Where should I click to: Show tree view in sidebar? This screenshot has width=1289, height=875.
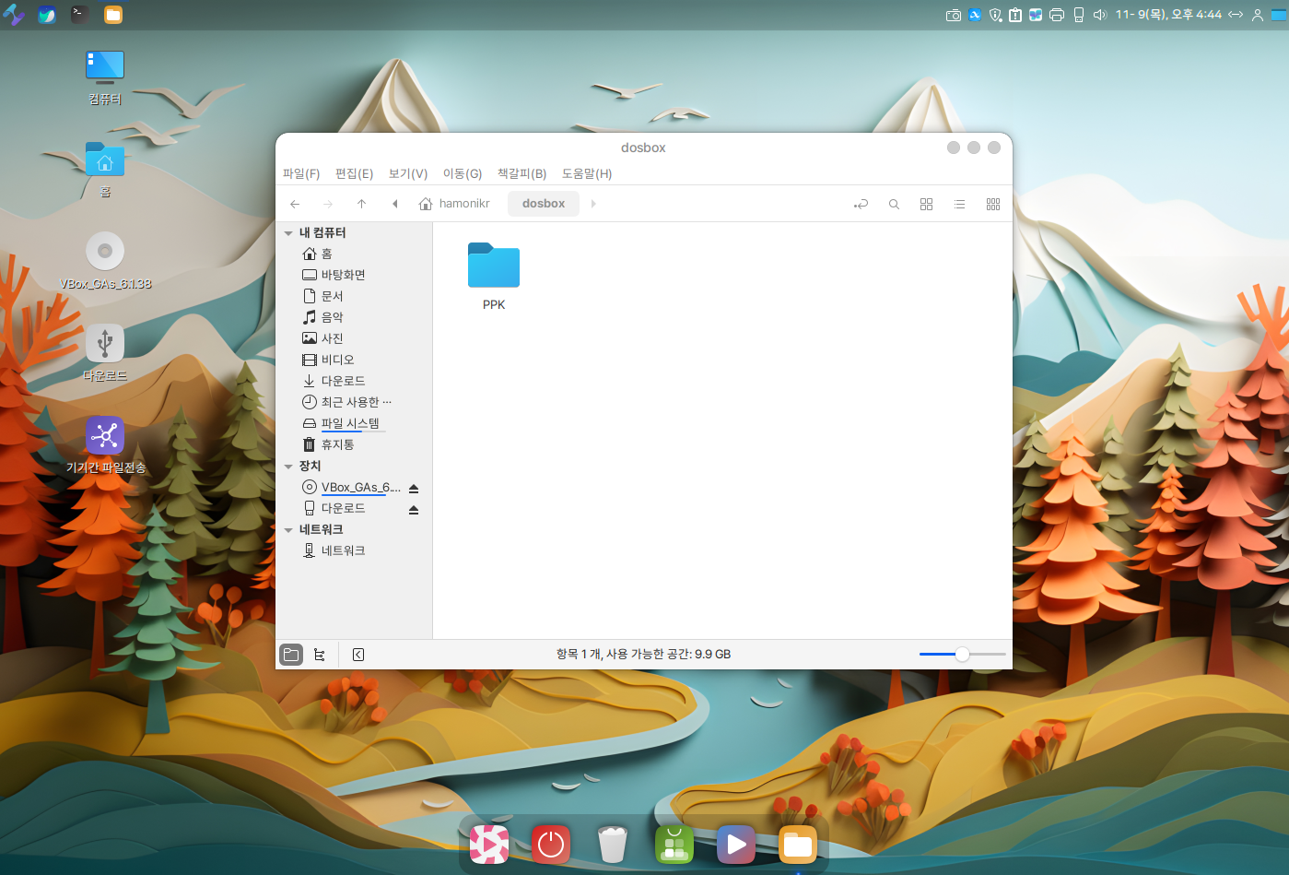[x=320, y=655]
